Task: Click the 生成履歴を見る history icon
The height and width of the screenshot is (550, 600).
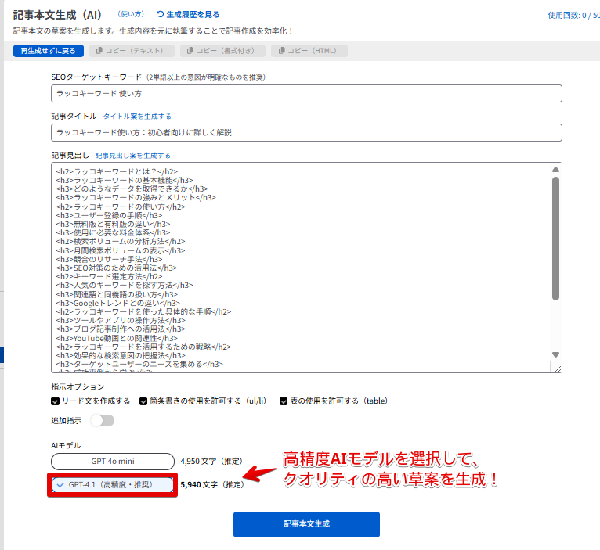Action: coord(161,14)
